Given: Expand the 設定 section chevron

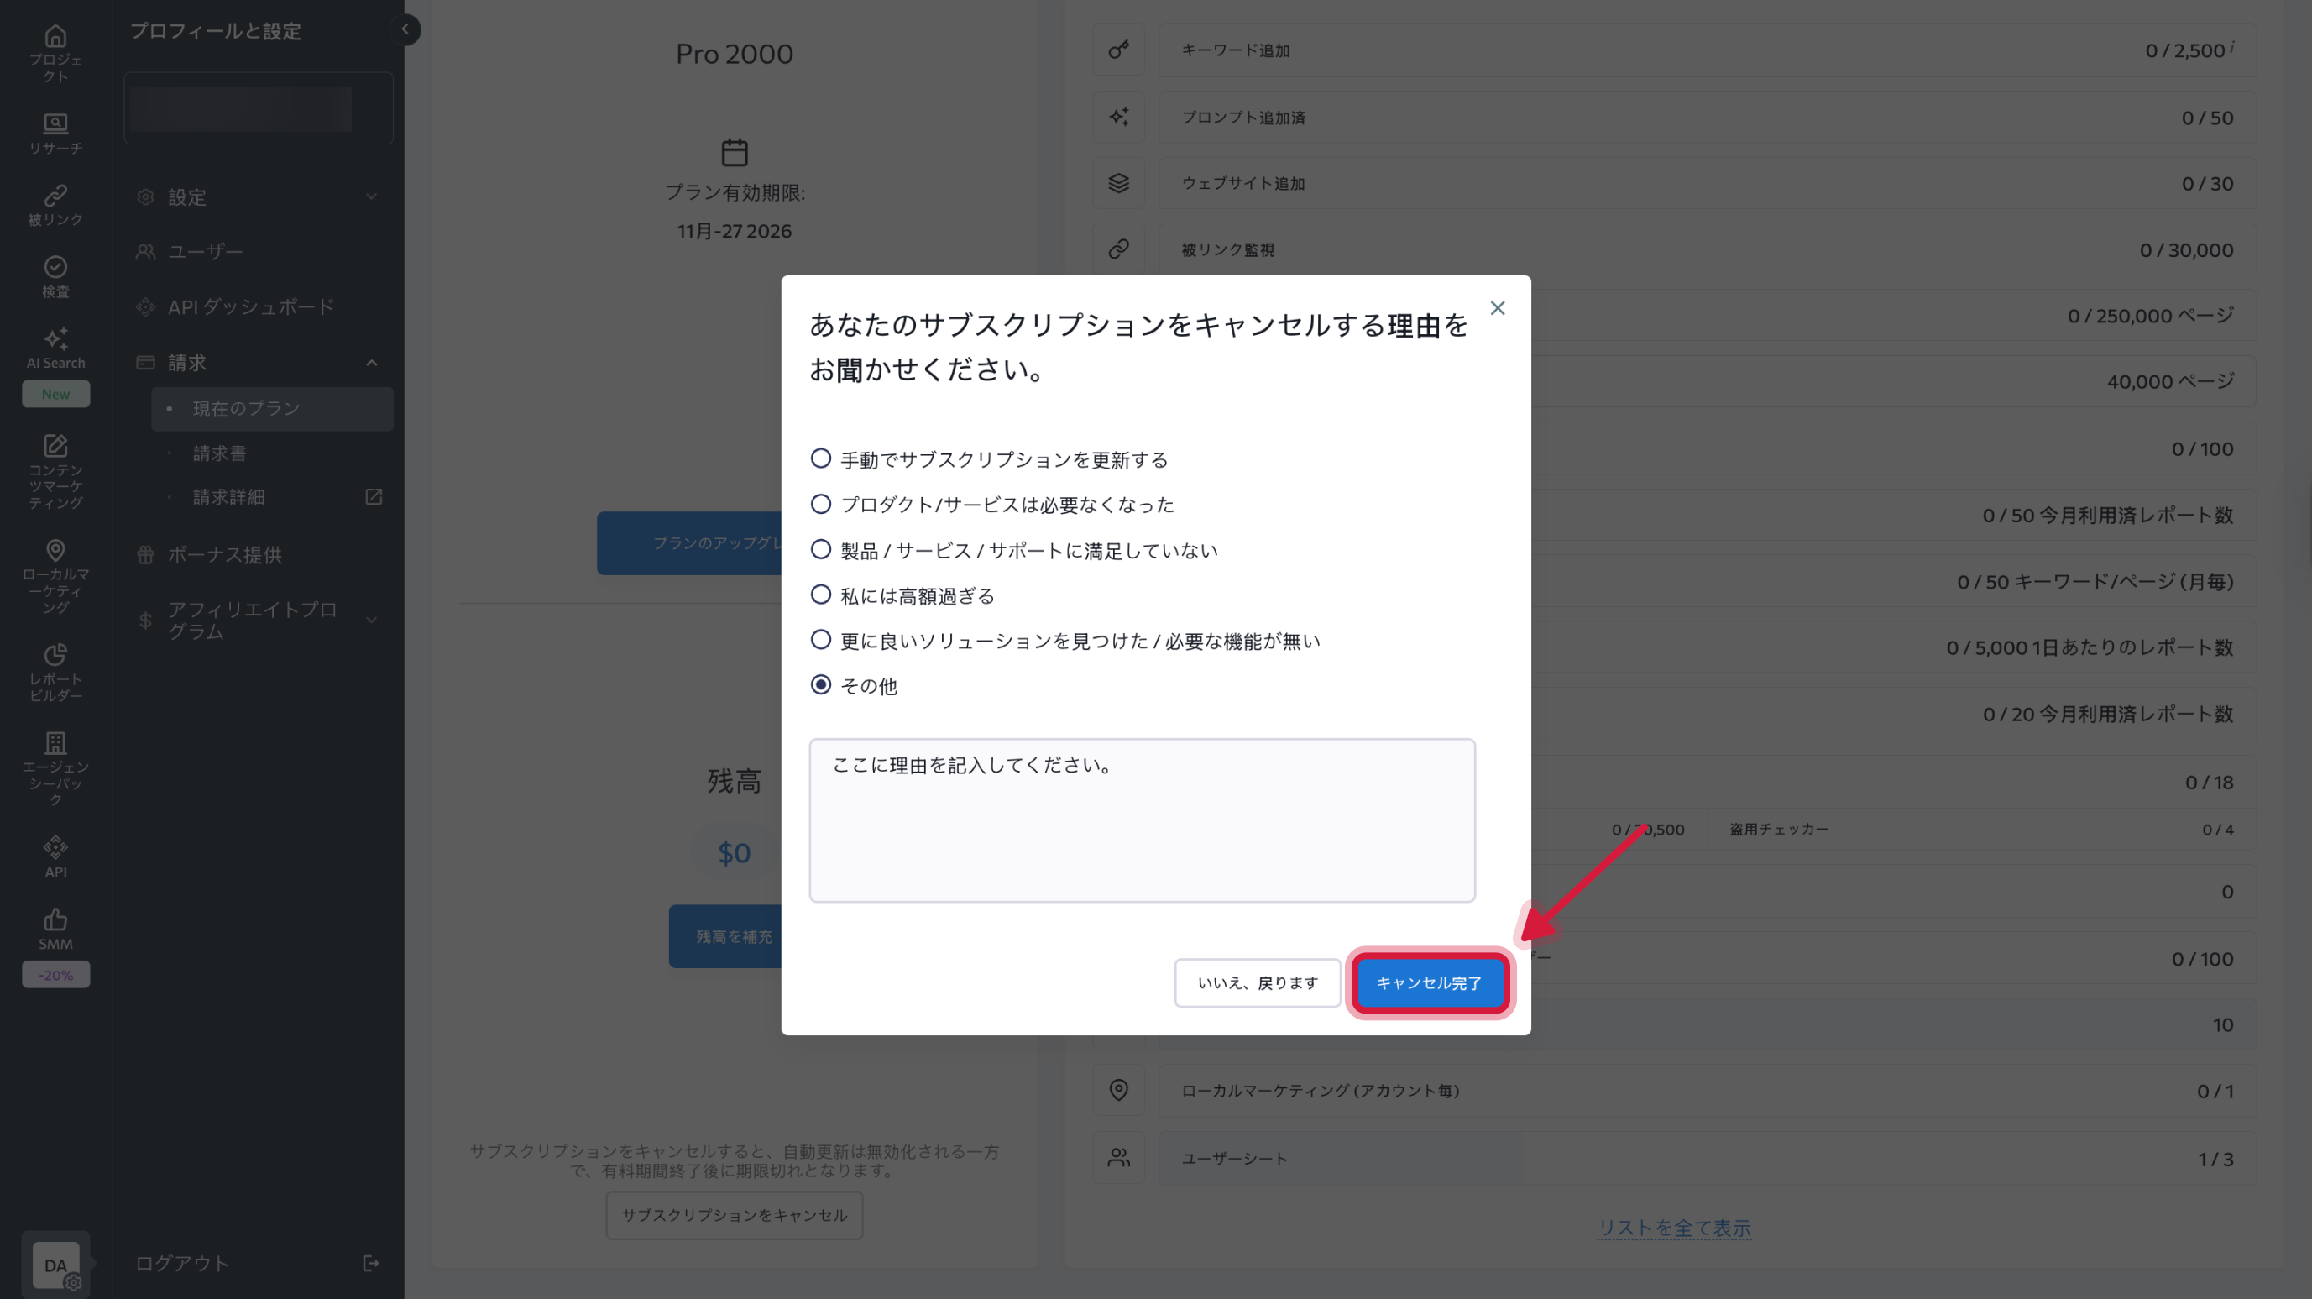Looking at the screenshot, I should pos(372,196).
